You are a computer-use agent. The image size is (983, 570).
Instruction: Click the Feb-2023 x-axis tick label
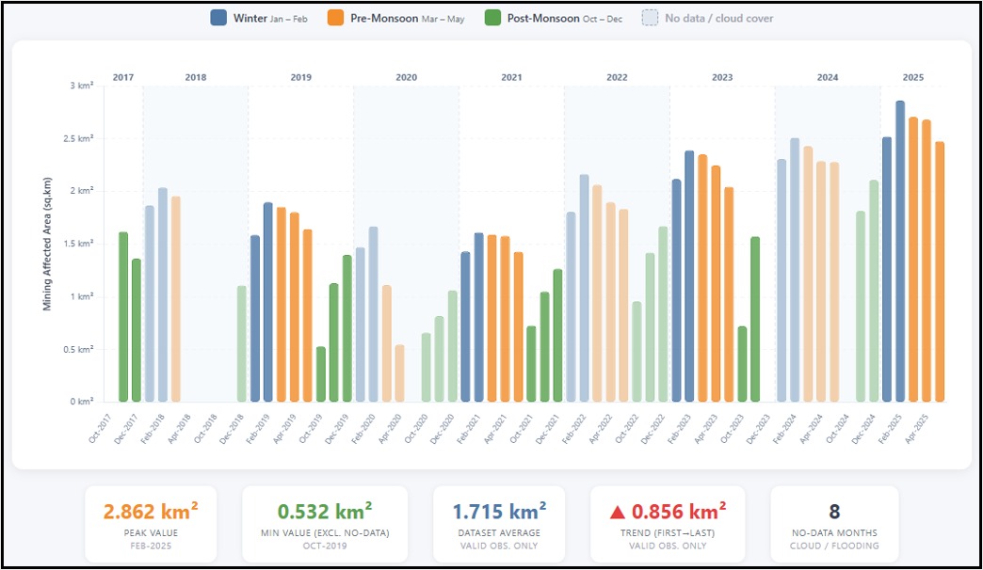(x=679, y=430)
